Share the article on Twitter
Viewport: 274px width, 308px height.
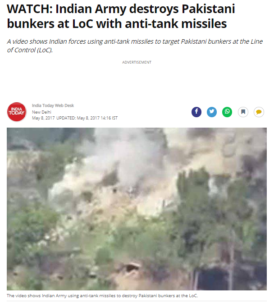click(x=212, y=112)
